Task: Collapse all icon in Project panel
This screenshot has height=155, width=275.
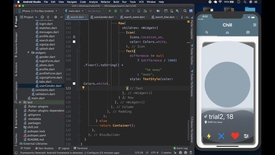Action: [x=48, y=17]
